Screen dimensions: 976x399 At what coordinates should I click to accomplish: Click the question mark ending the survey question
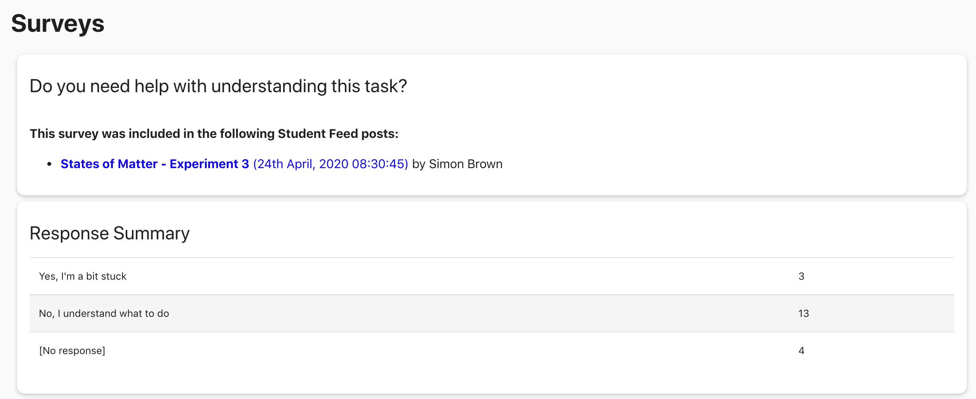pos(403,86)
